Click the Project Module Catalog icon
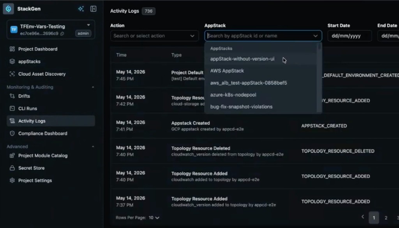The width and height of the screenshot is (399, 228). click(12, 156)
